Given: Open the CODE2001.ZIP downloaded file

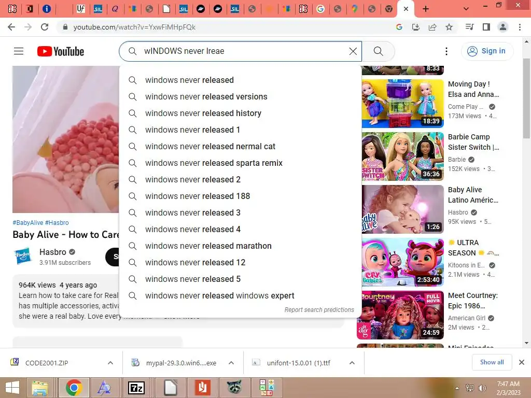Looking at the screenshot, I should click(x=47, y=363).
